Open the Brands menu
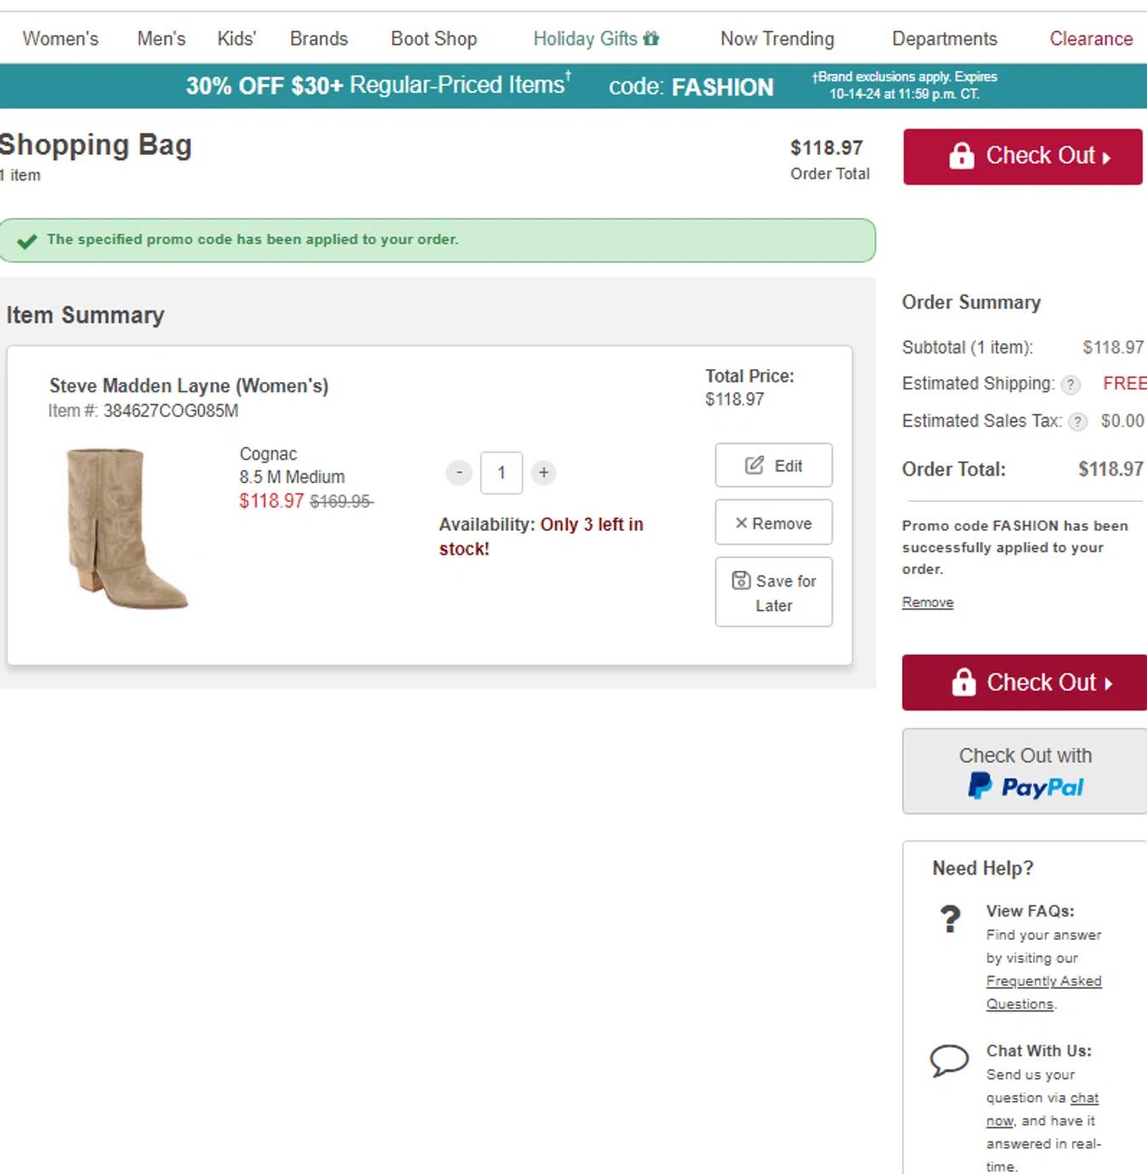The height and width of the screenshot is (1174, 1147). (319, 39)
